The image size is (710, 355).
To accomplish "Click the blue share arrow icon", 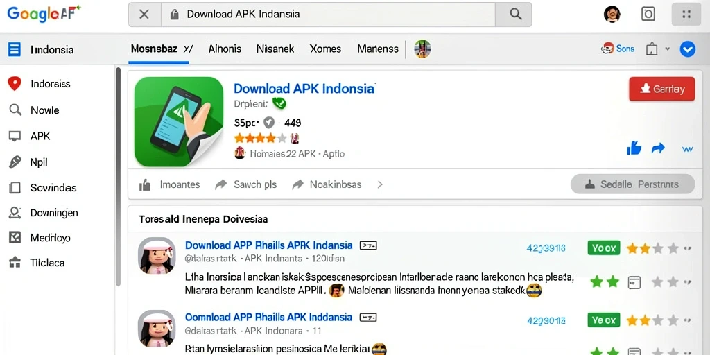I will [658, 148].
